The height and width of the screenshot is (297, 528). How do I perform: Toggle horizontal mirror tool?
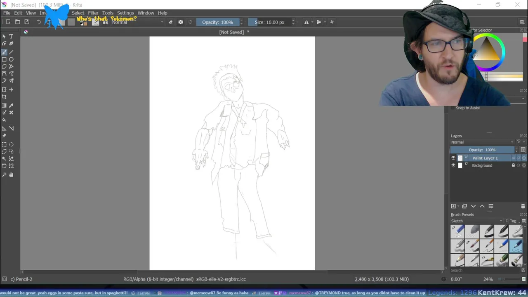306,22
